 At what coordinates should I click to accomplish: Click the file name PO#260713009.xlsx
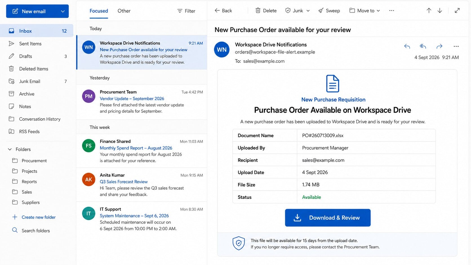pyautogui.click(x=323, y=135)
